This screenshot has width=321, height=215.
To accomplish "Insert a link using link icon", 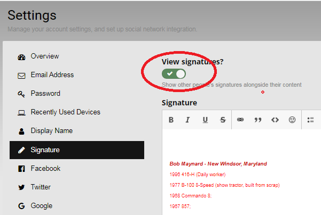I will click(x=240, y=120).
